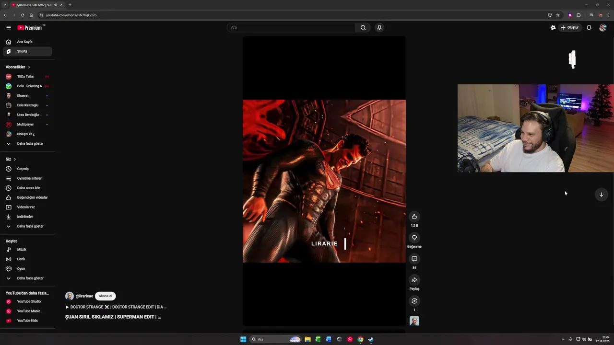614x345 pixels.
Task: Like the Short with thumbs up
Action: 414,217
